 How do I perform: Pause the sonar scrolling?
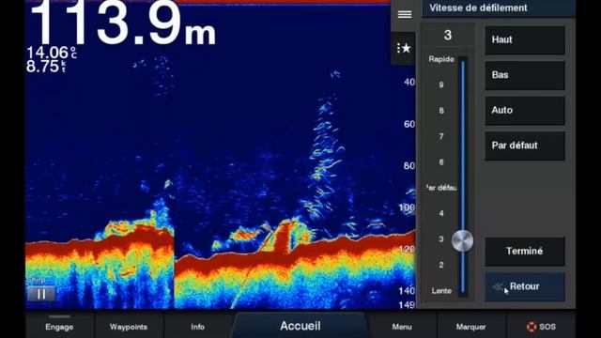(41, 294)
